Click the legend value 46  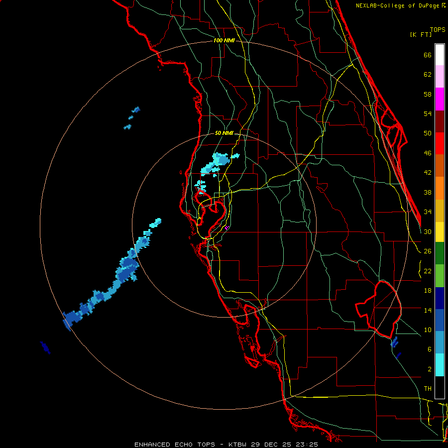coord(428,153)
